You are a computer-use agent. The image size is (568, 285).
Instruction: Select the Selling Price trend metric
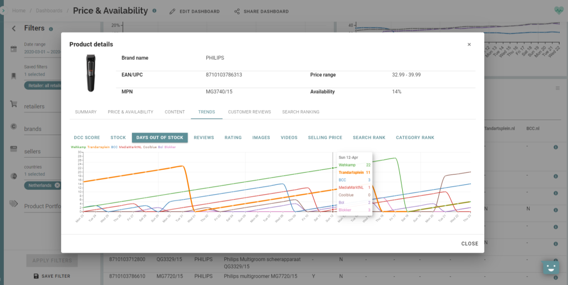coord(325,137)
